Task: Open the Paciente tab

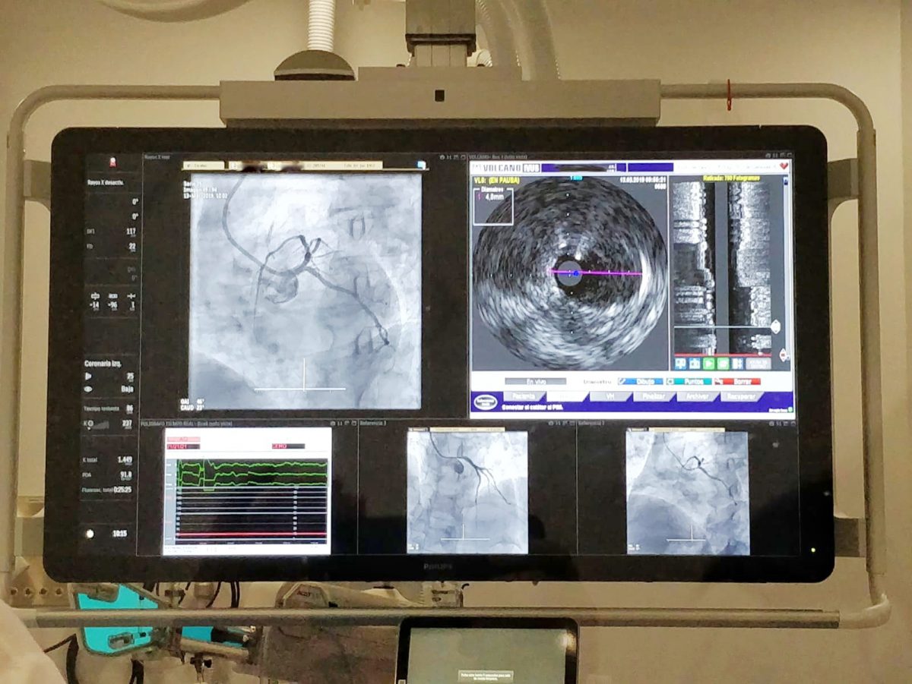Action: tap(522, 396)
